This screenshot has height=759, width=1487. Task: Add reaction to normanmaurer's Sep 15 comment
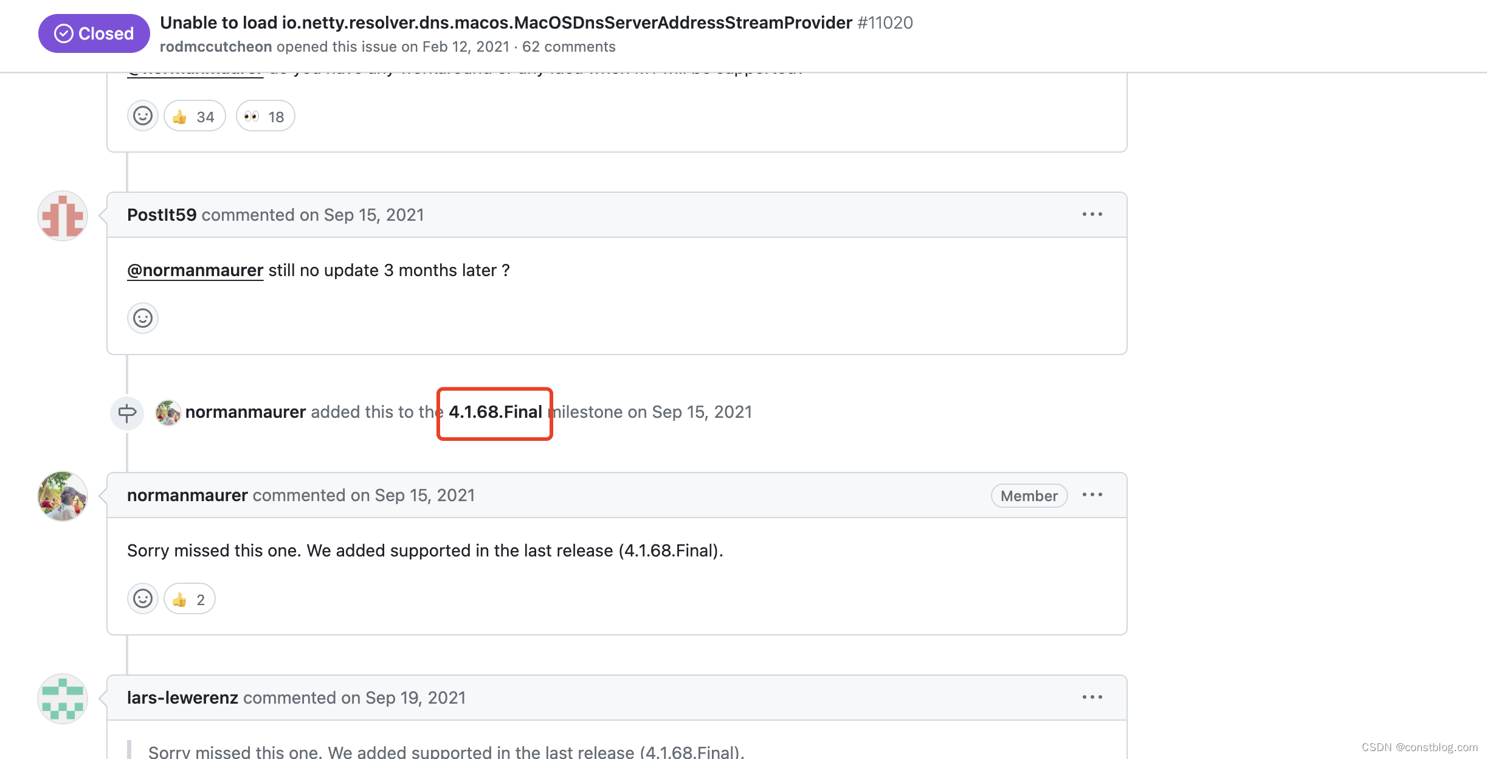[143, 599]
